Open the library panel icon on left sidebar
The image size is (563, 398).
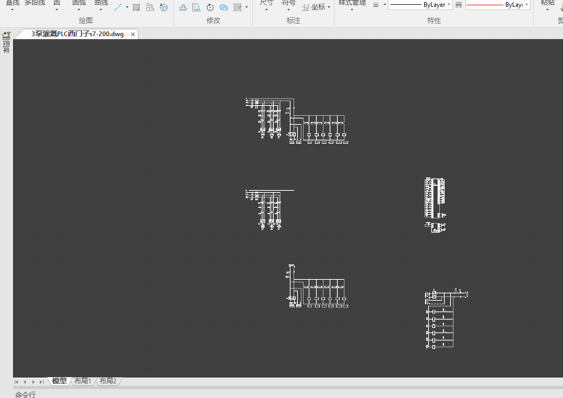point(6,42)
